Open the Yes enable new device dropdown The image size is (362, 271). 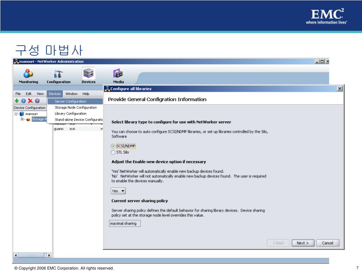(118, 191)
